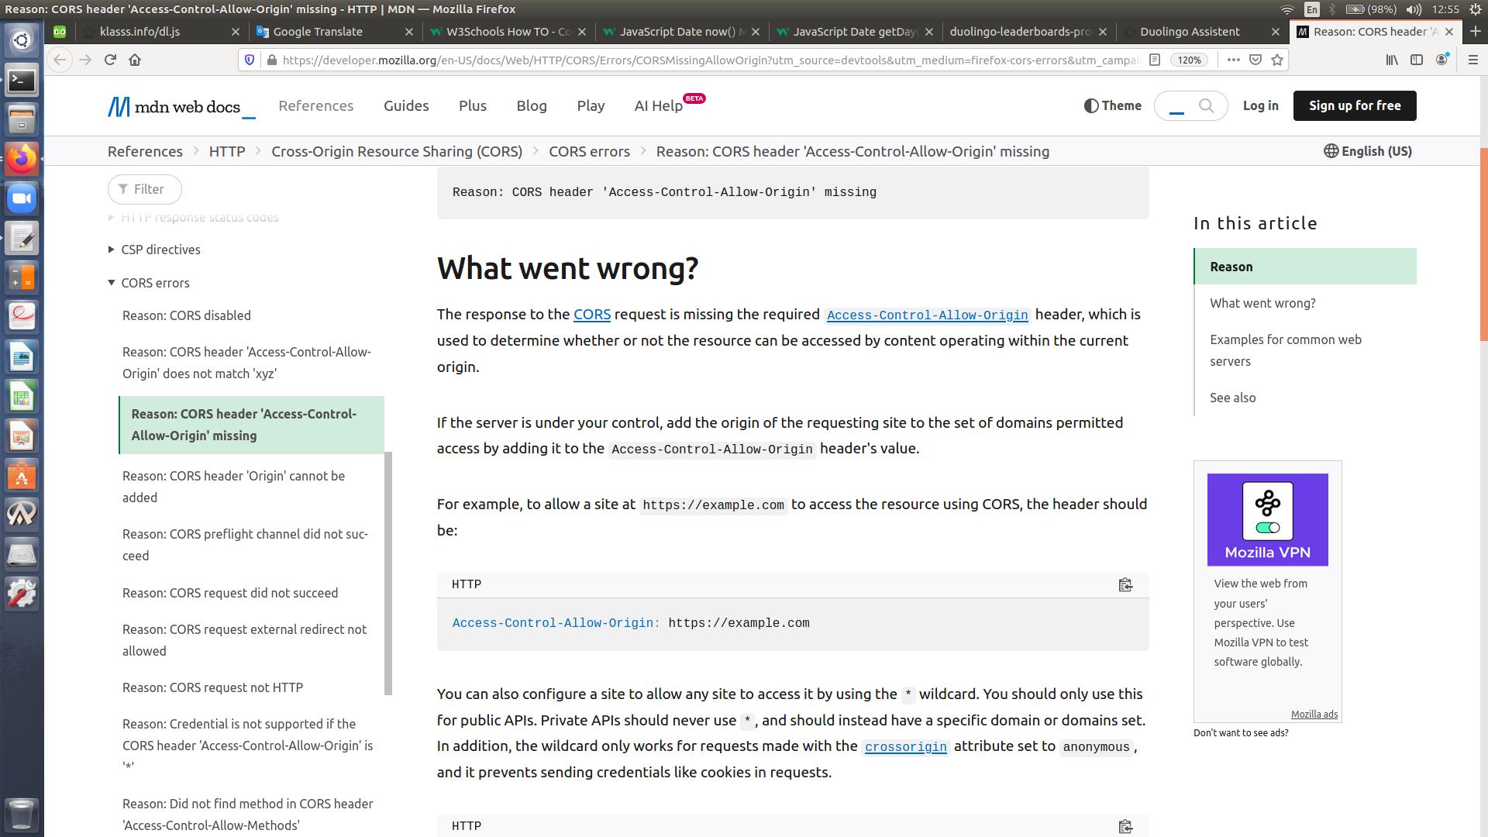The image size is (1488, 837).
Task: Click the MDN search magnifier icon
Action: coord(1206,105)
